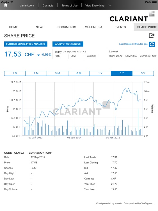Image resolution: width=158 pixels, height=211 pixels.
Task: Click the Change value -0.17
Action: click(x=34, y=168)
